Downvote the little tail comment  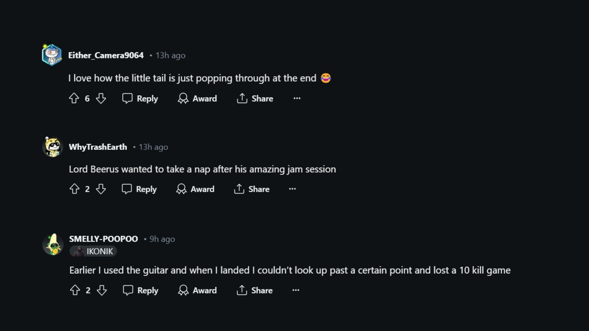(101, 98)
